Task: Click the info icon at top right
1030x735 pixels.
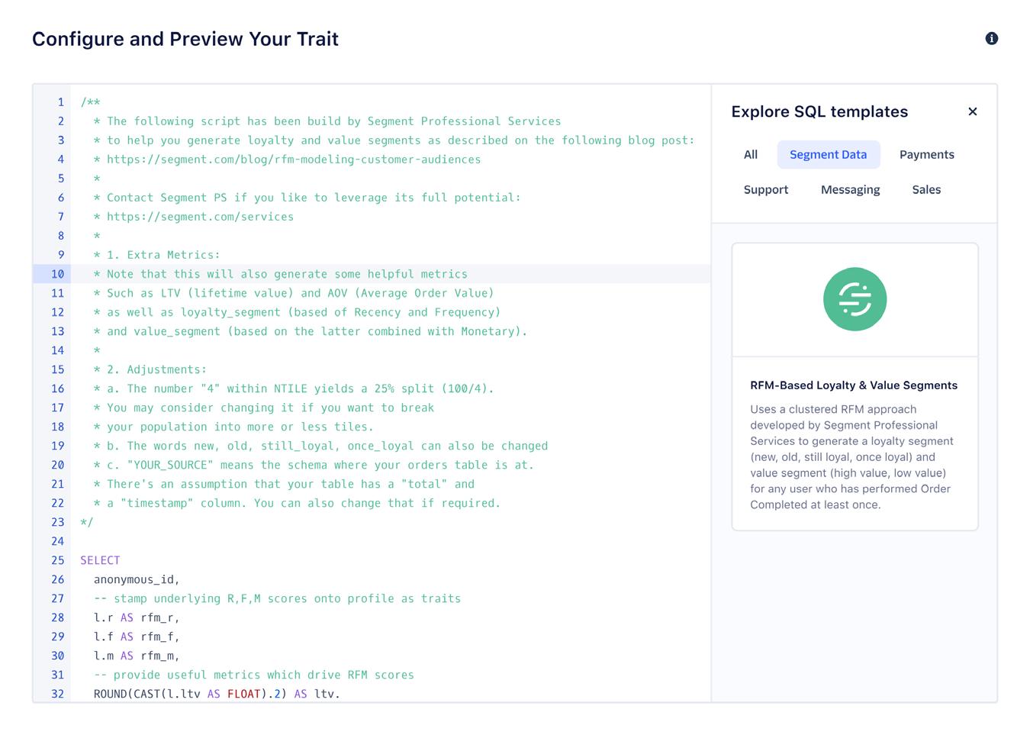Action: pyautogui.click(x=991, y=38)
